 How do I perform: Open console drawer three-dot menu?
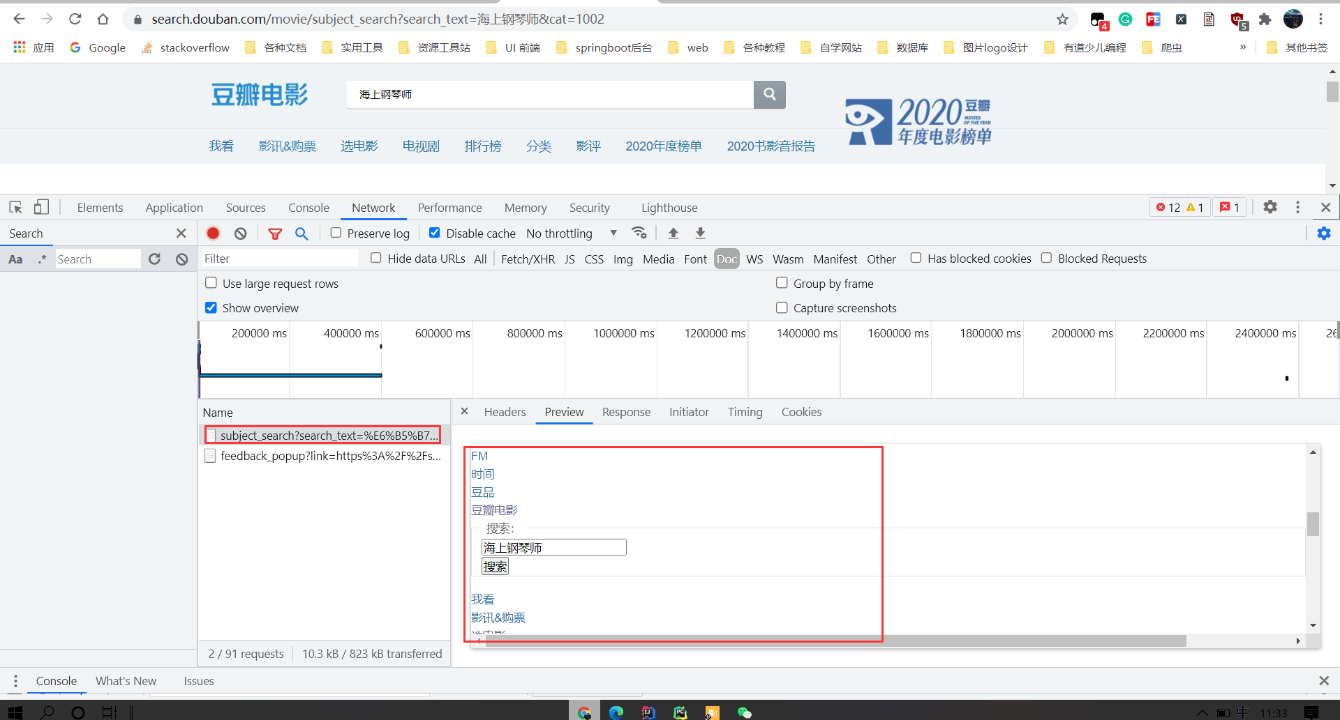[15, 681]
